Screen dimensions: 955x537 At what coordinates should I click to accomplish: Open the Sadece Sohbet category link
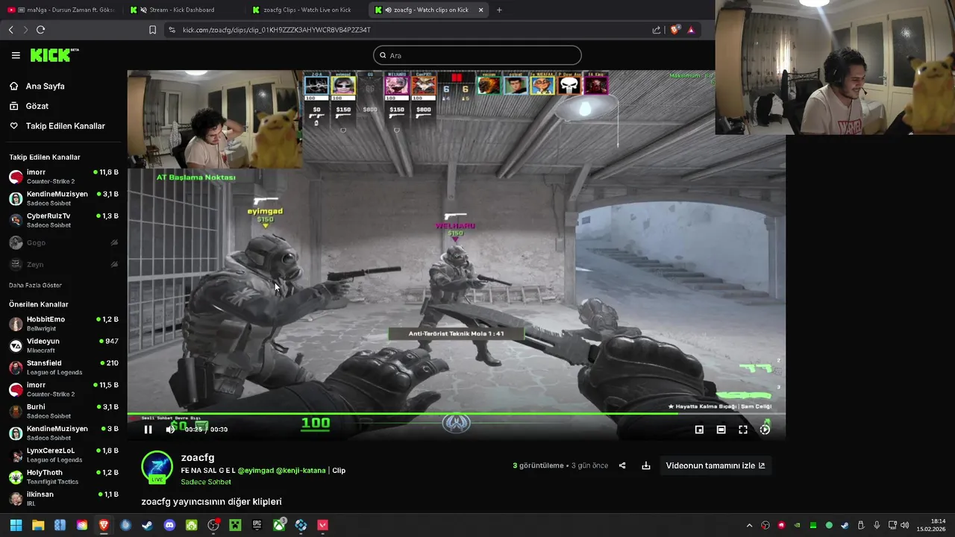(x=206, y=482)
